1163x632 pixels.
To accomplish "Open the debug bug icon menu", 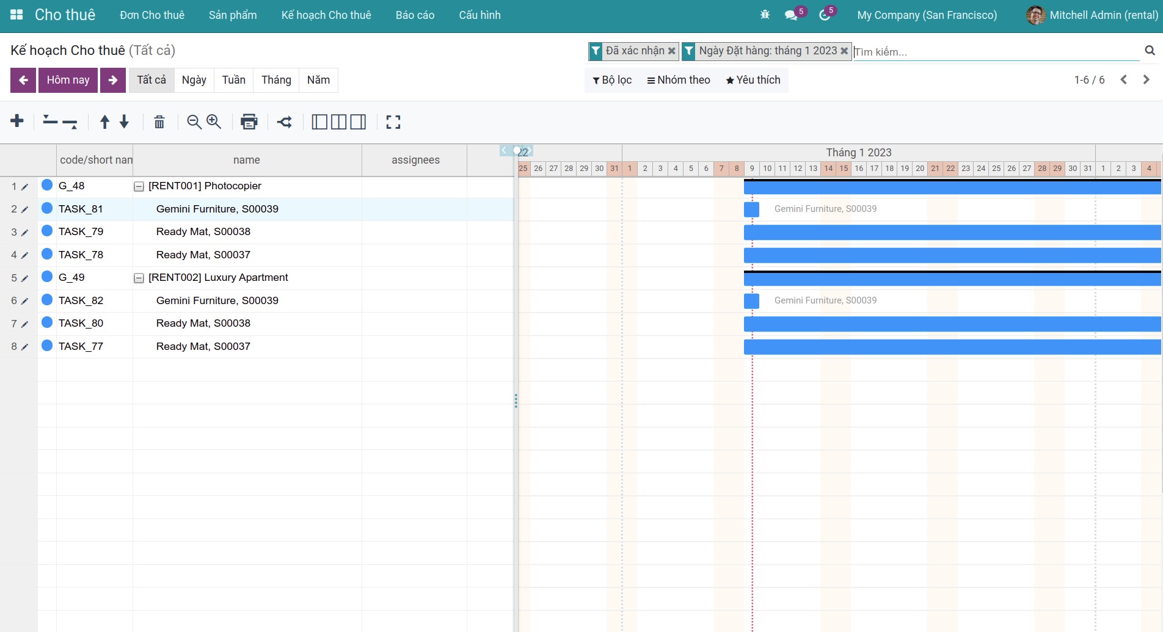I will pyautogui.click(x=765, y=15).
